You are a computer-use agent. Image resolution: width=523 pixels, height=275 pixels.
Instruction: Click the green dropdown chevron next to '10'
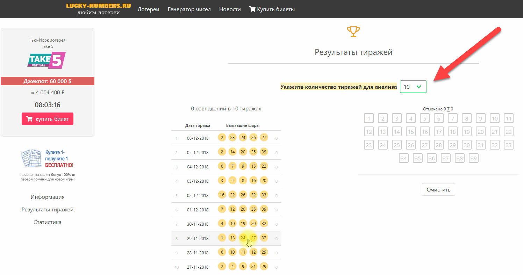pyautogui.click(x=420, y=87)
